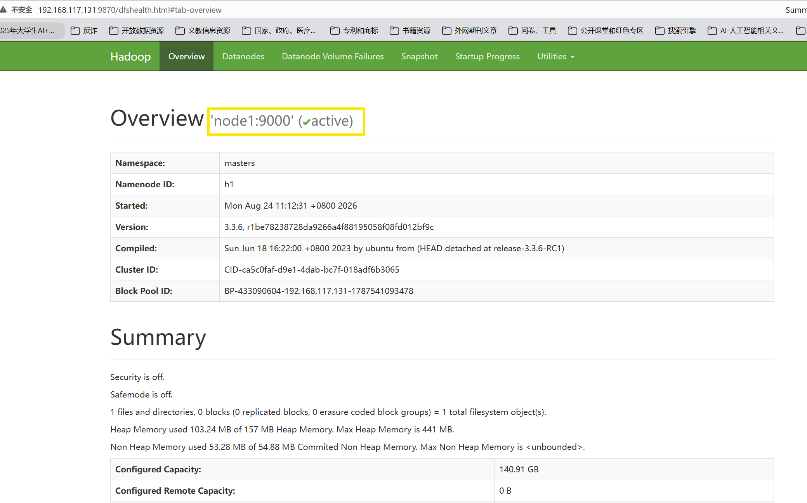This screenshot has width=807, height=503.
Task: Click the Hadoop brand link
Action: 130,57
